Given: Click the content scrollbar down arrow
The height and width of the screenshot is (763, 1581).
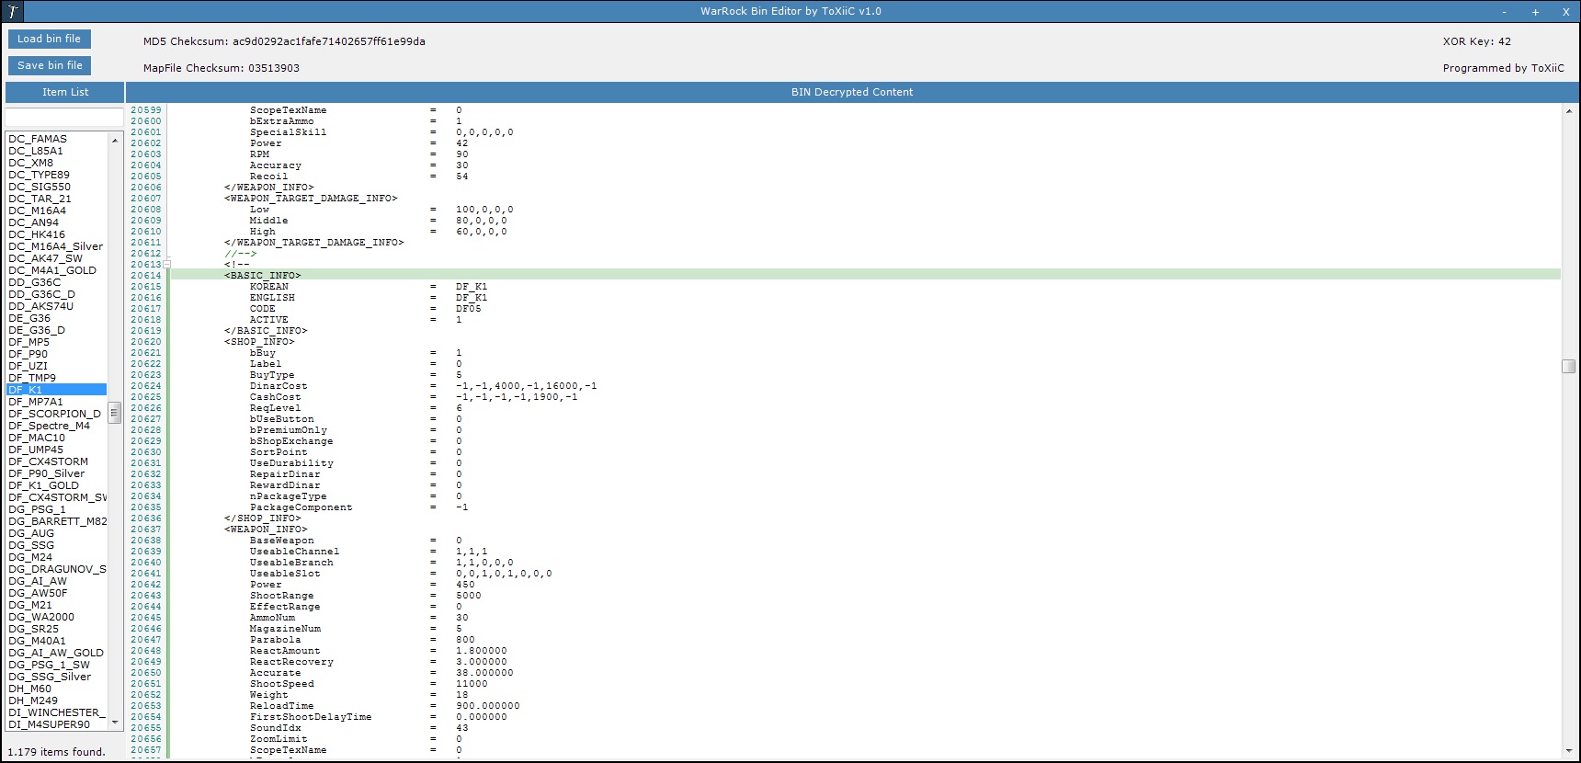Looking at the screenshot, I should coord(1569,751).
